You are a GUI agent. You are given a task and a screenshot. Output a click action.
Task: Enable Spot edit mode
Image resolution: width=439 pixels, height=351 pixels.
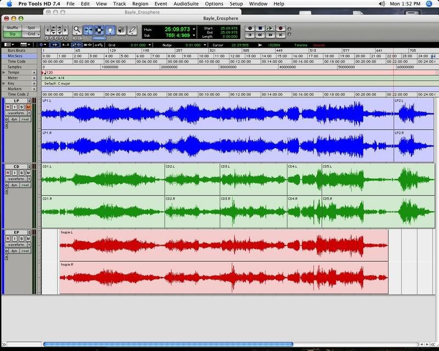pyautogui.click(x=31, y=27)
